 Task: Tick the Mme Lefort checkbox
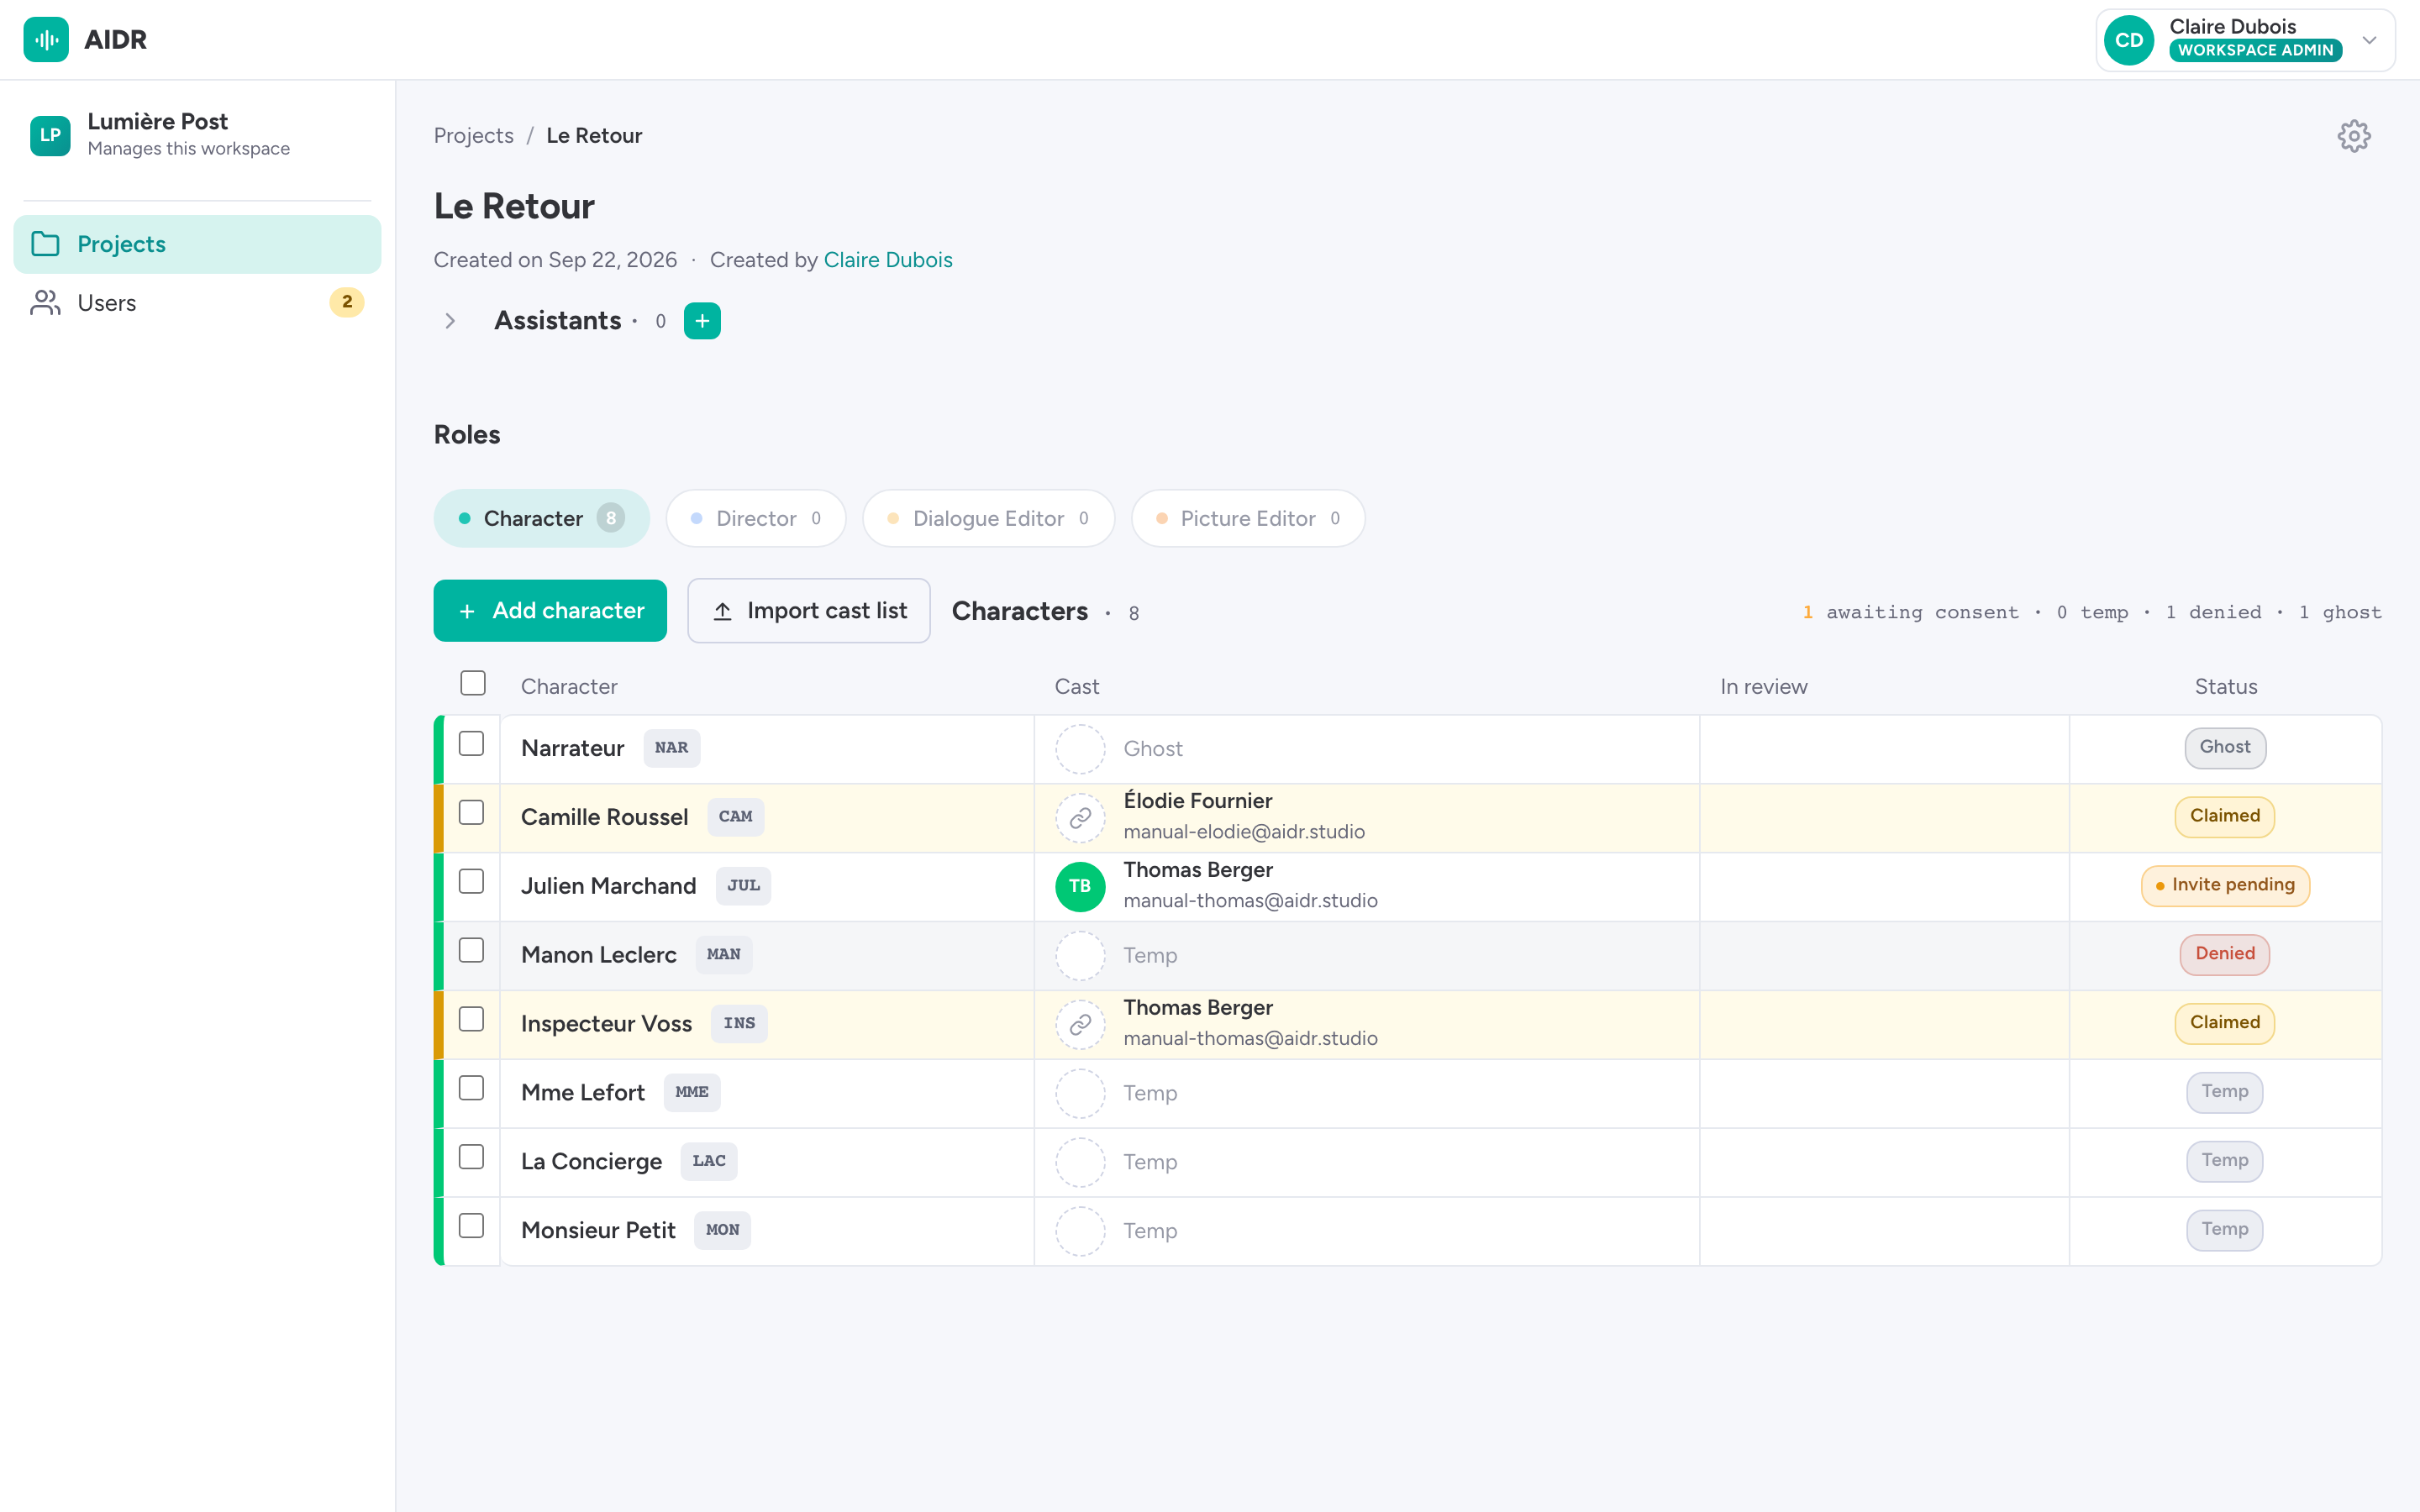tap(471, 1088)
